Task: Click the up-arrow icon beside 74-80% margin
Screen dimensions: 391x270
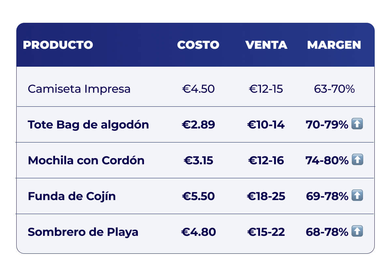Action: pyautogui.click(x=357, y=160)
